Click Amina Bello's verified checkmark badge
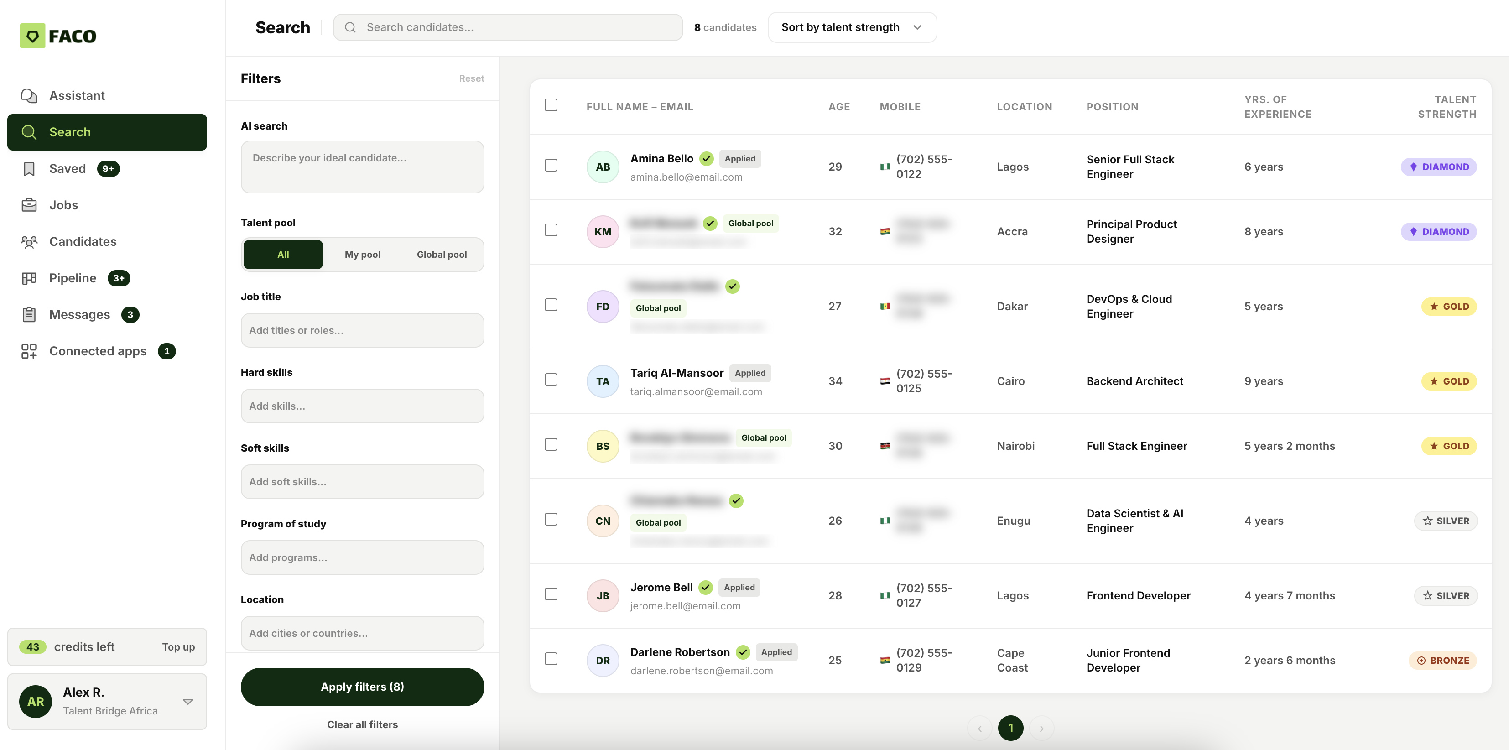 [707, 159]
